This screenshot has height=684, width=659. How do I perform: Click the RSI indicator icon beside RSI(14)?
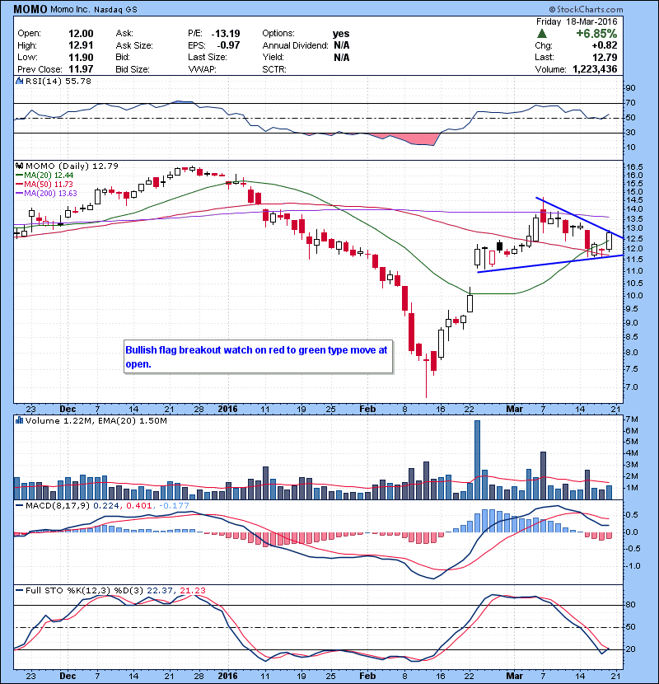pyautogui.click(x=19, y=81)
